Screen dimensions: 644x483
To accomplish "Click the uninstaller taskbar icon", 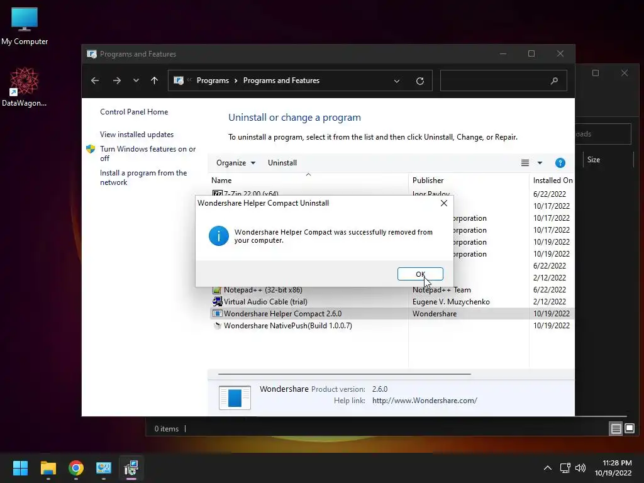I will click(131, 468).
